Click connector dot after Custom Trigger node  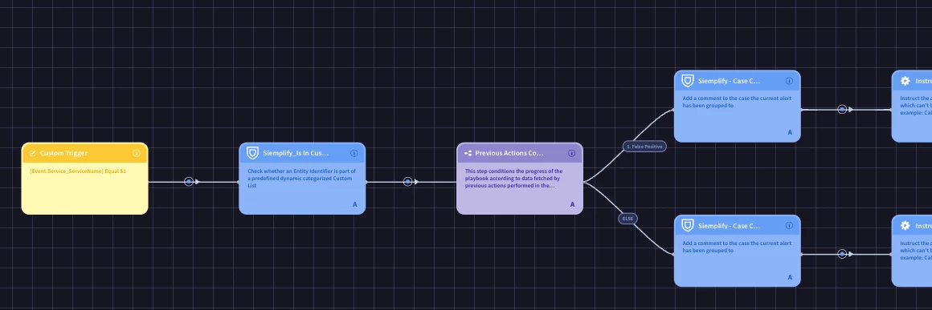coord(189,182)
